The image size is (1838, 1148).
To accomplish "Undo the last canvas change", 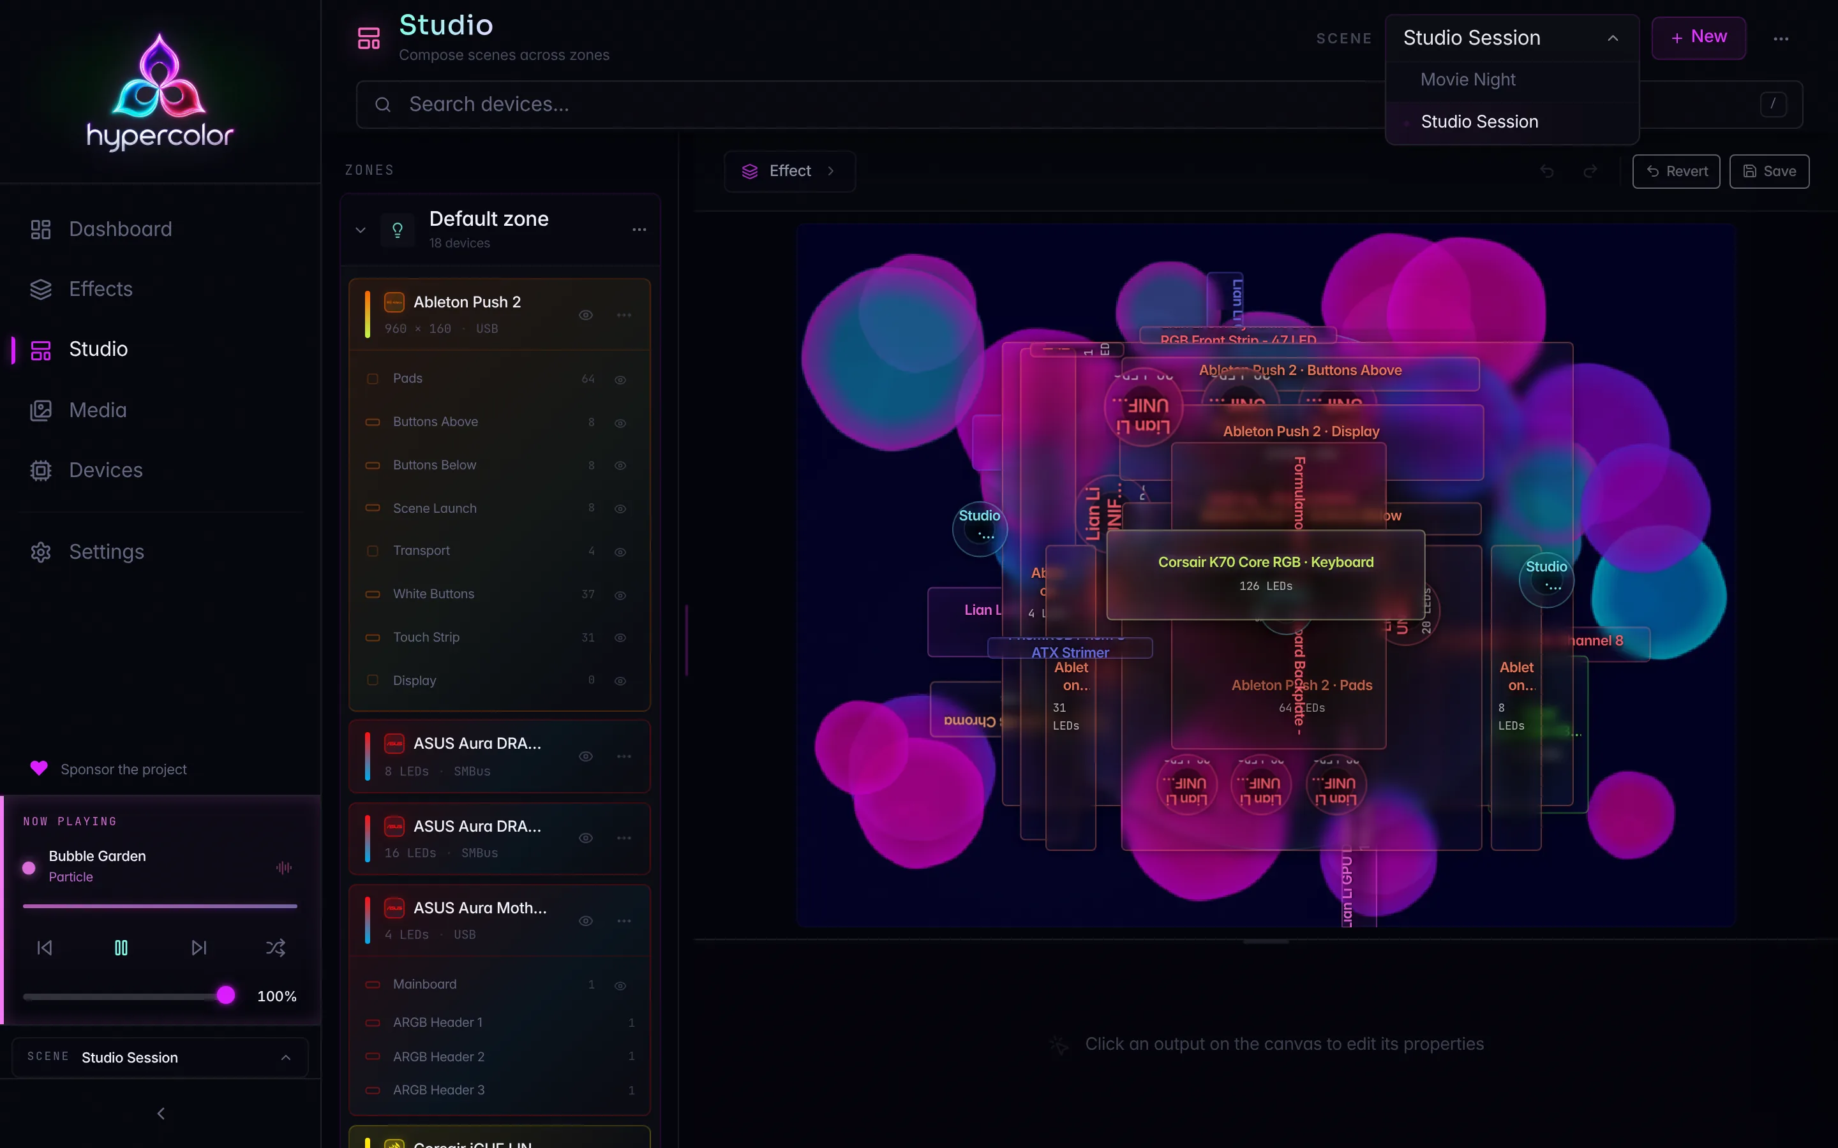I will pos(1546,171).
